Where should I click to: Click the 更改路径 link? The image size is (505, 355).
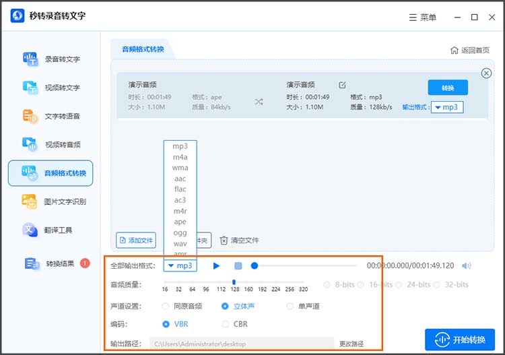pyautogui.click(x=351, y=344)
